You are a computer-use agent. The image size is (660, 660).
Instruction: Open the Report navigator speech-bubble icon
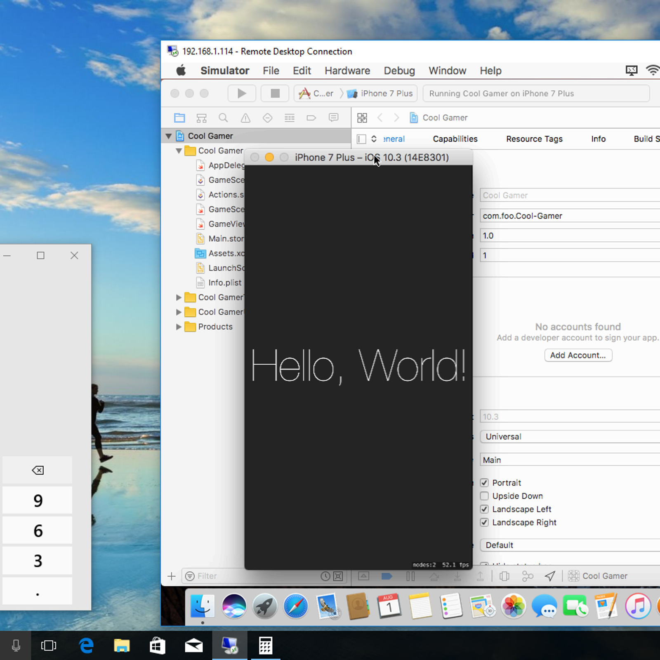click(333, 118)
